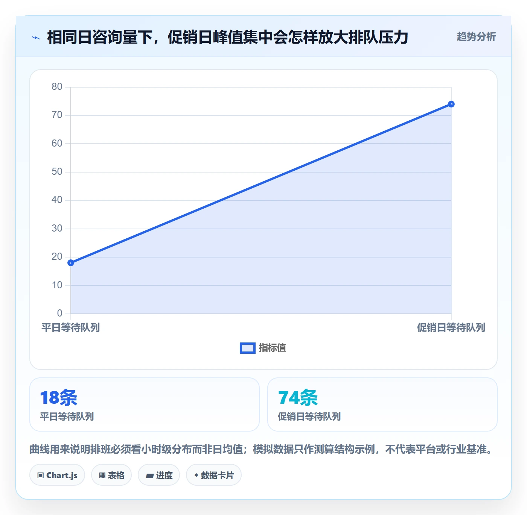527x515 pixels.
Task: Click the lightning icon beside the title
Action: tap(36, 38)
